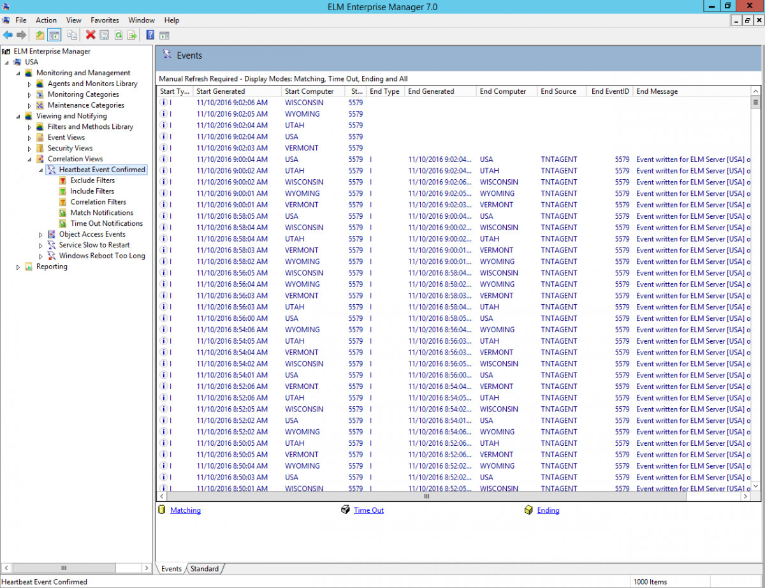Click the Up One Level folder icon
Screen dimensions: 765x588
[40, 35]
